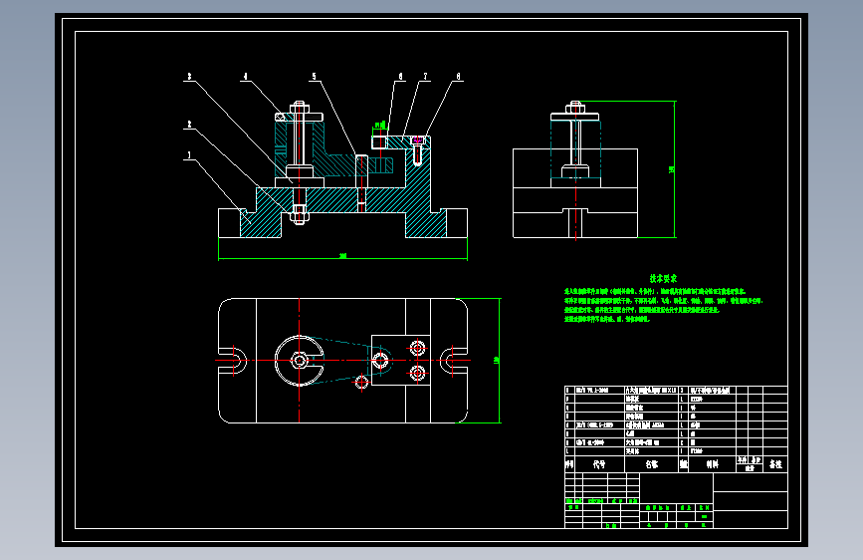Select the slotted C-washer in the plan view

[x=300, y=361]
